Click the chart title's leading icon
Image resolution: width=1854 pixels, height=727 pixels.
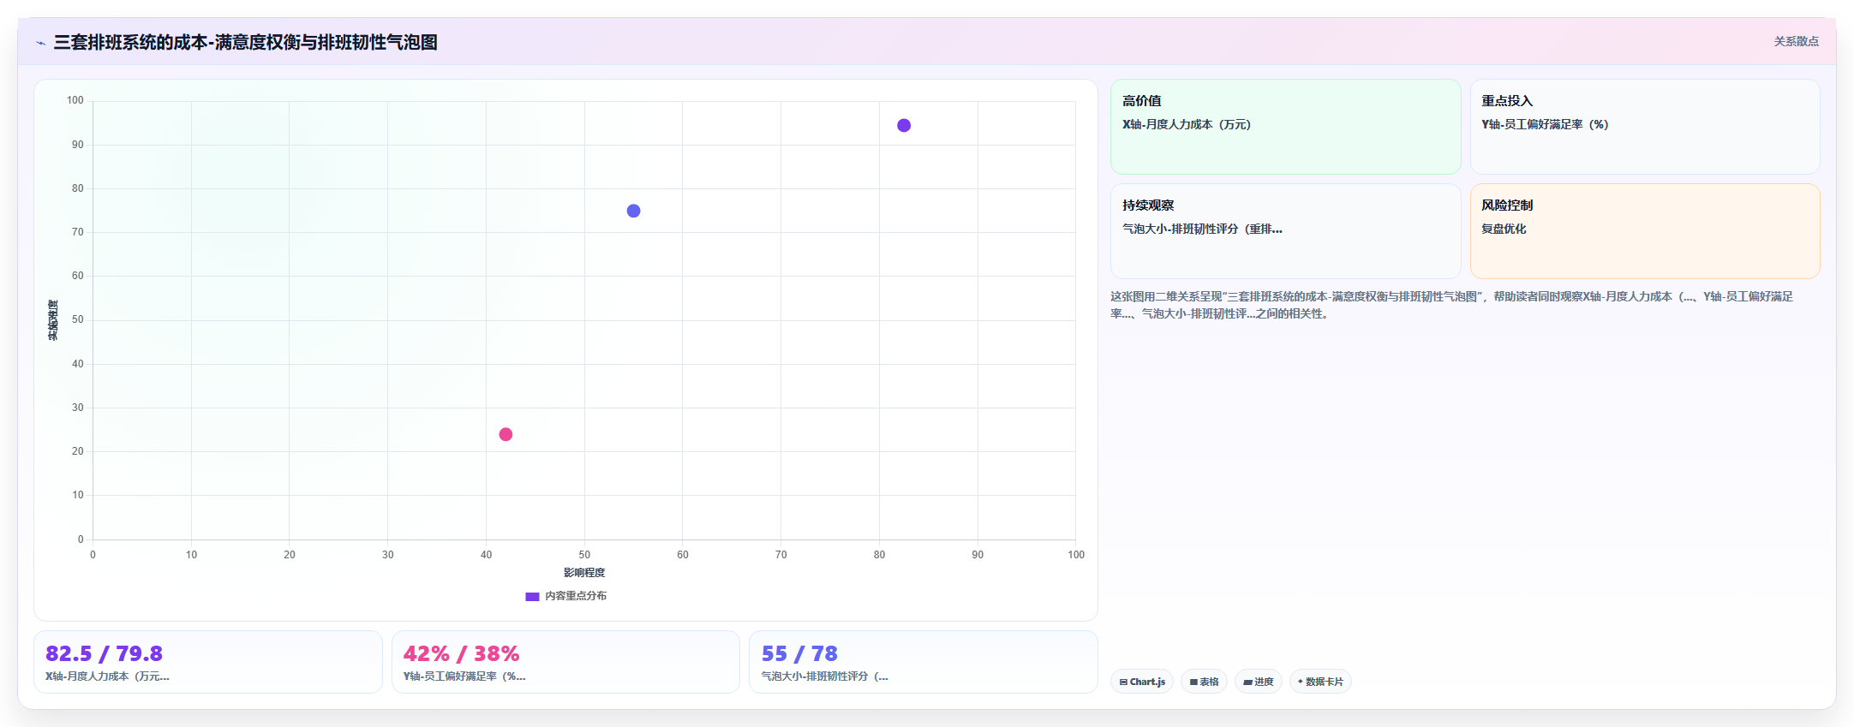pyautogui.click(x=40, y=43)
